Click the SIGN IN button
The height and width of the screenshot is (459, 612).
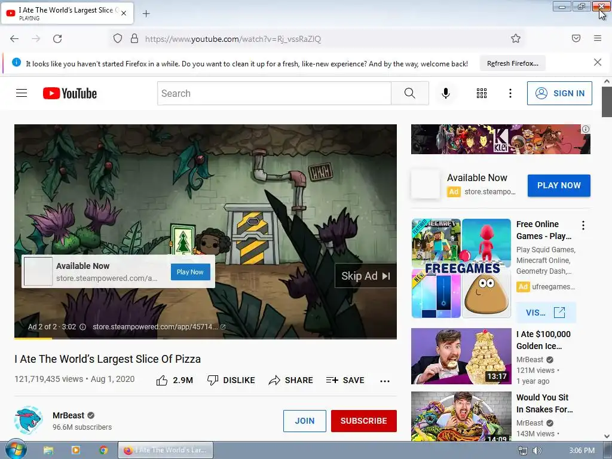559,93
